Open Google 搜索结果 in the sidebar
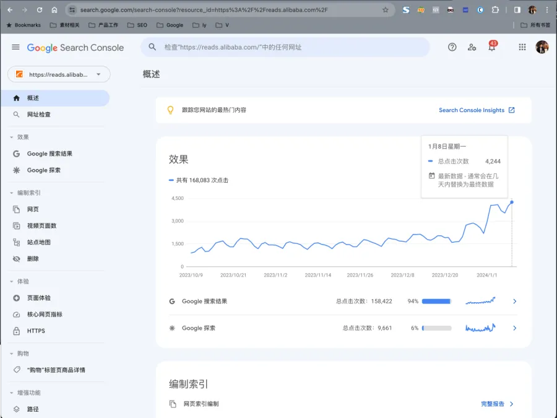The height and width of the screenshot is (418, 557). 55,154
